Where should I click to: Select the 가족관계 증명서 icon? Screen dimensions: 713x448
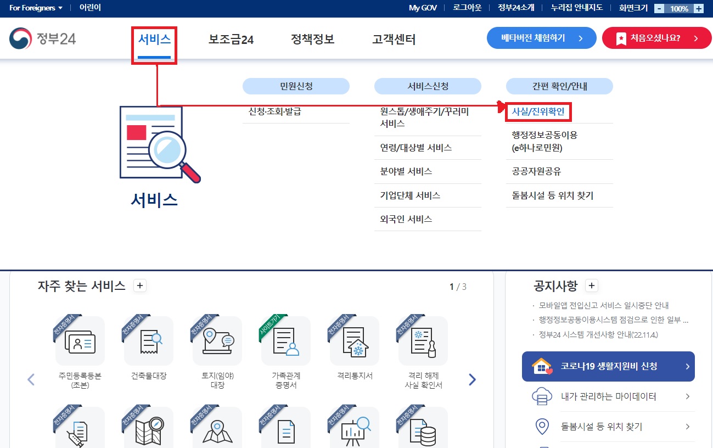284,339
